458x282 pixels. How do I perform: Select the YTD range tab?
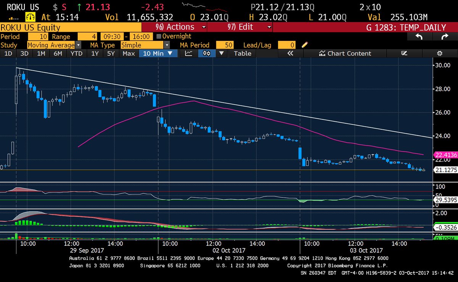point(77,53)
